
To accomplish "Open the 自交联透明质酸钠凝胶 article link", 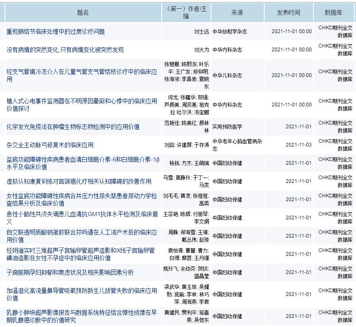I will pos(82,233).
